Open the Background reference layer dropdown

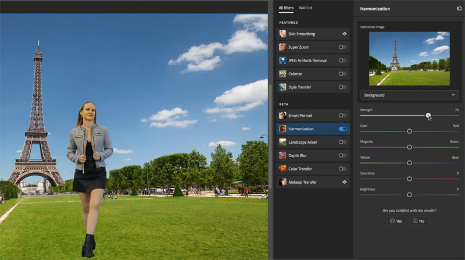[409, 95]
